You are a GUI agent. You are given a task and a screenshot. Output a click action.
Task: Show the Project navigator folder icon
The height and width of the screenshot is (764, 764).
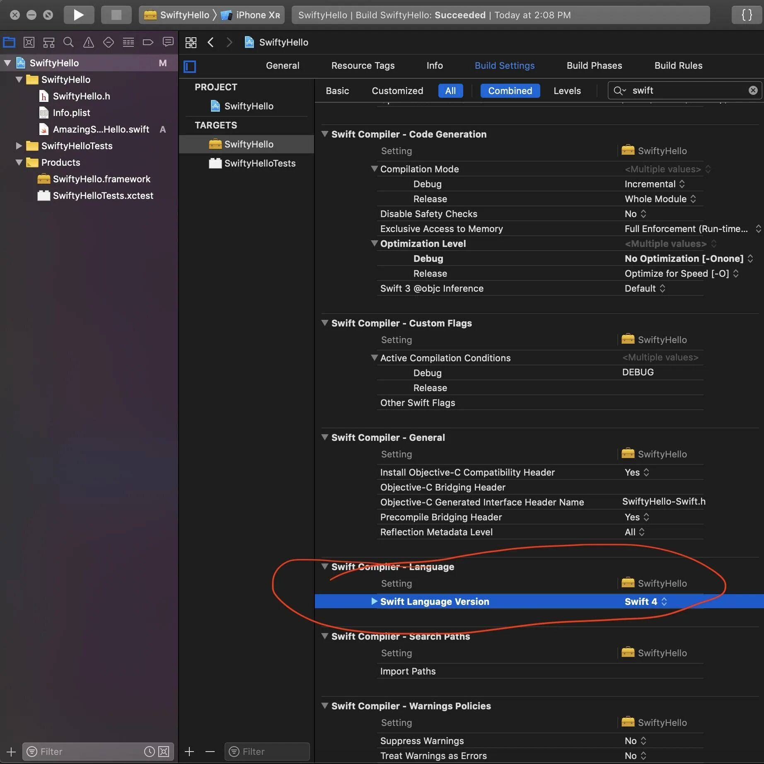tap(9, 42)
